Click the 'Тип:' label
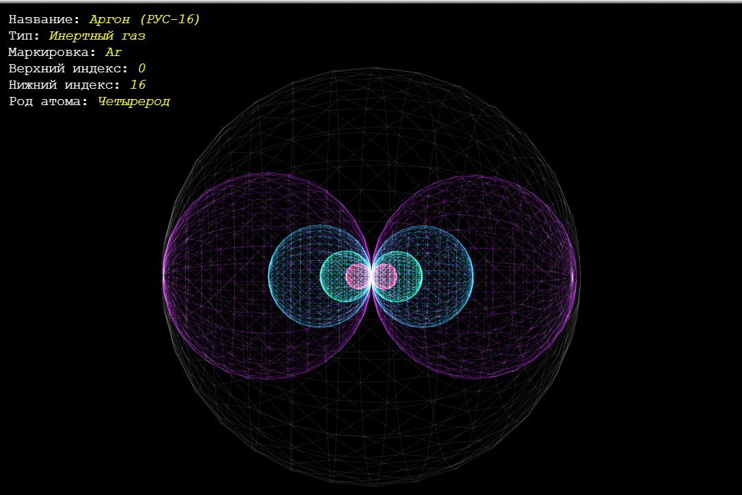Screen dimensions: 742x495 (x=24, y=36)
